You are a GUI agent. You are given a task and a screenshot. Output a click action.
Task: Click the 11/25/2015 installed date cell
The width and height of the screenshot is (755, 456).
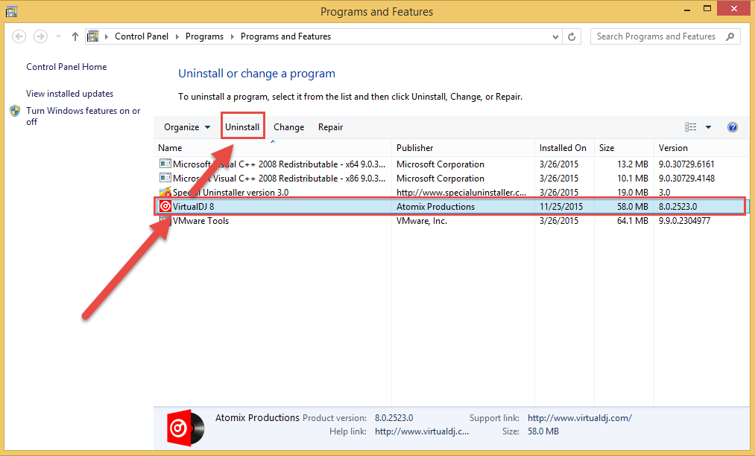(561, 207)
